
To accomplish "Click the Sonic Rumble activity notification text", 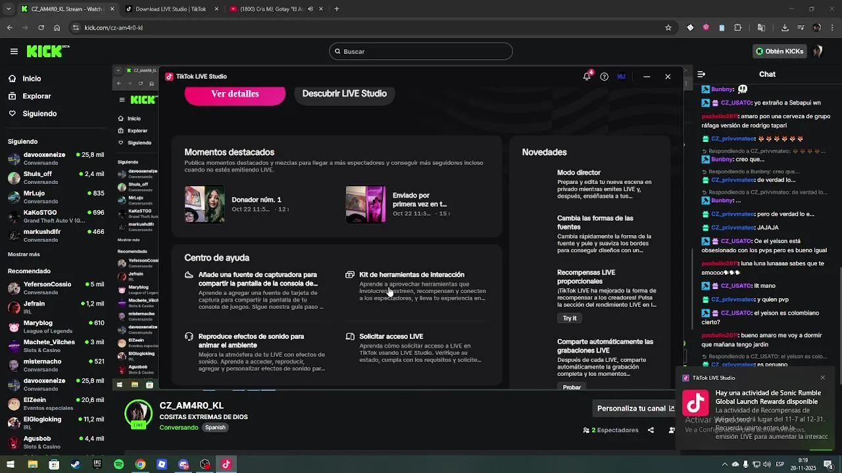I will (x=768, y=397).
